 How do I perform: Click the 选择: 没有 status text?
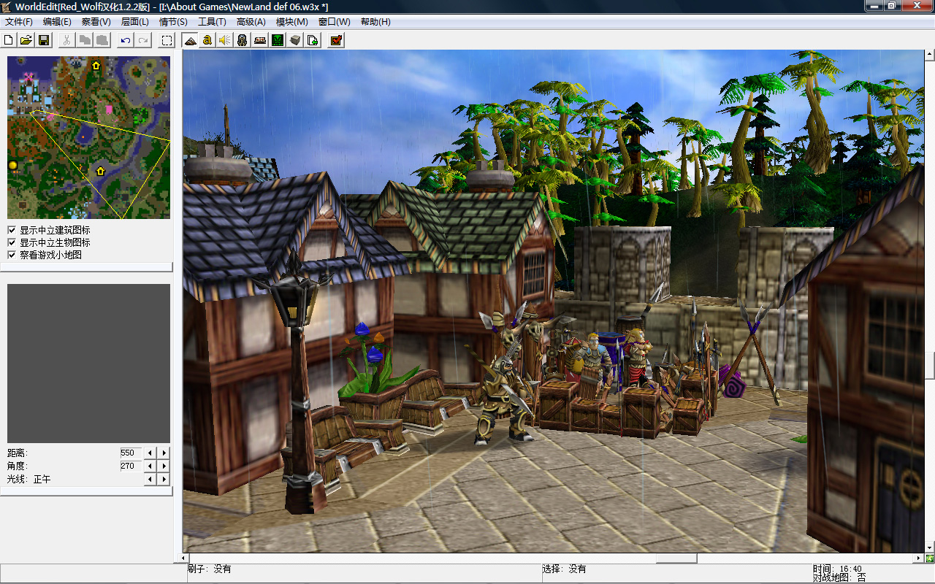(x=564, y=569)
